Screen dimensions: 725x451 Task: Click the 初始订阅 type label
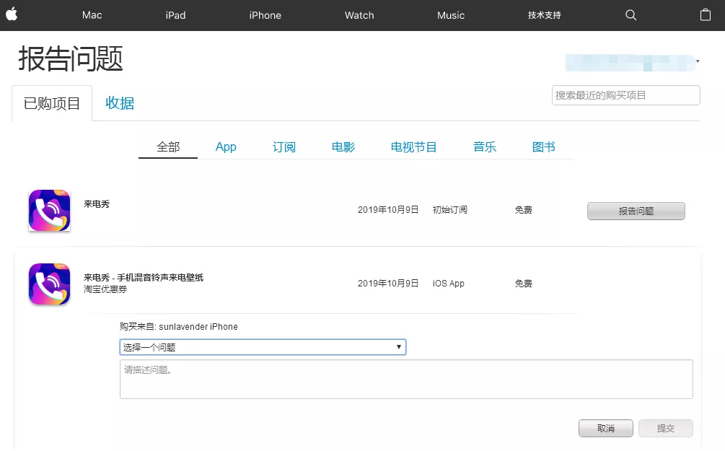tap(450, 209)
